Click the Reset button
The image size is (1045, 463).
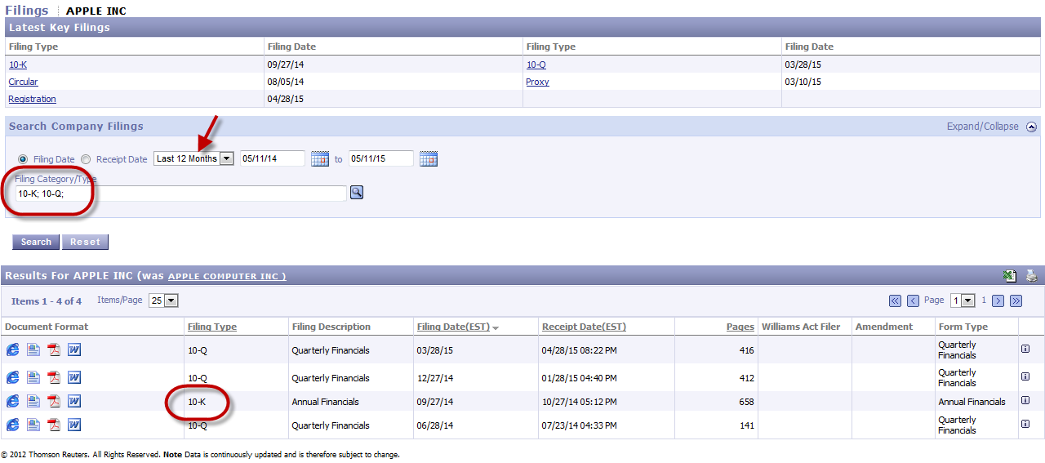pyautogui.click(x=85, y=242)
